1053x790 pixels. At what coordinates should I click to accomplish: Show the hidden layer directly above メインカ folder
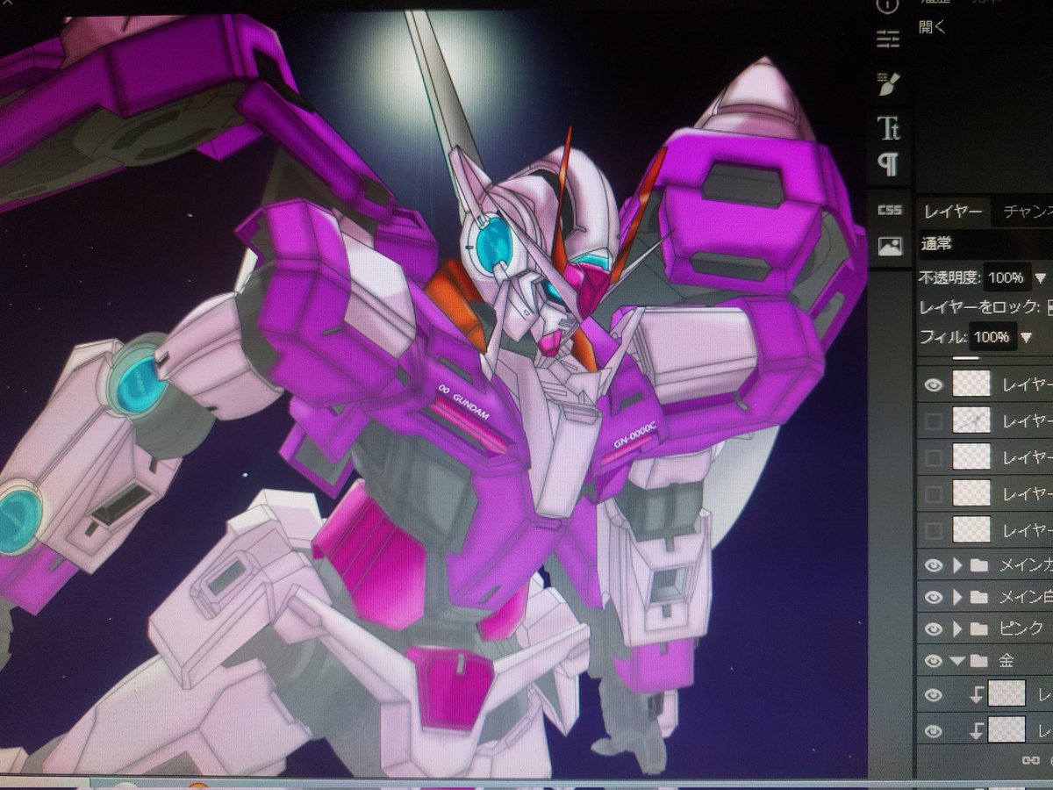click(x=934, y=529)
